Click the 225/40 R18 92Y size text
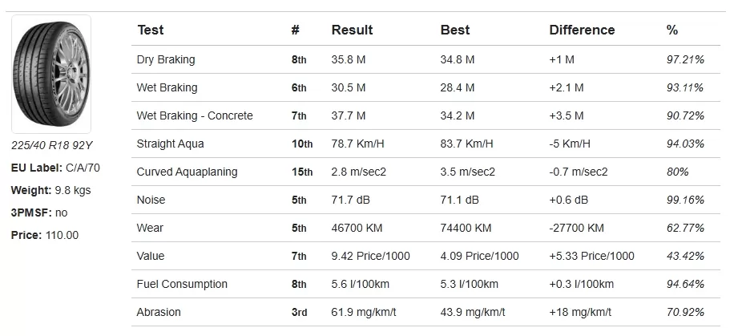 click(52, 146)
